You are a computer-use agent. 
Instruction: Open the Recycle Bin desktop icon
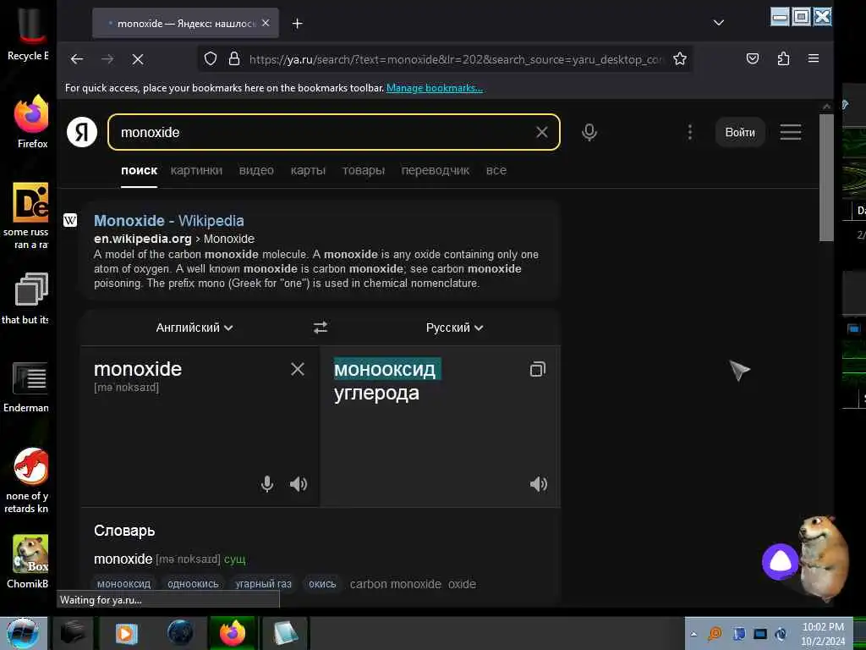pos(28,33)
